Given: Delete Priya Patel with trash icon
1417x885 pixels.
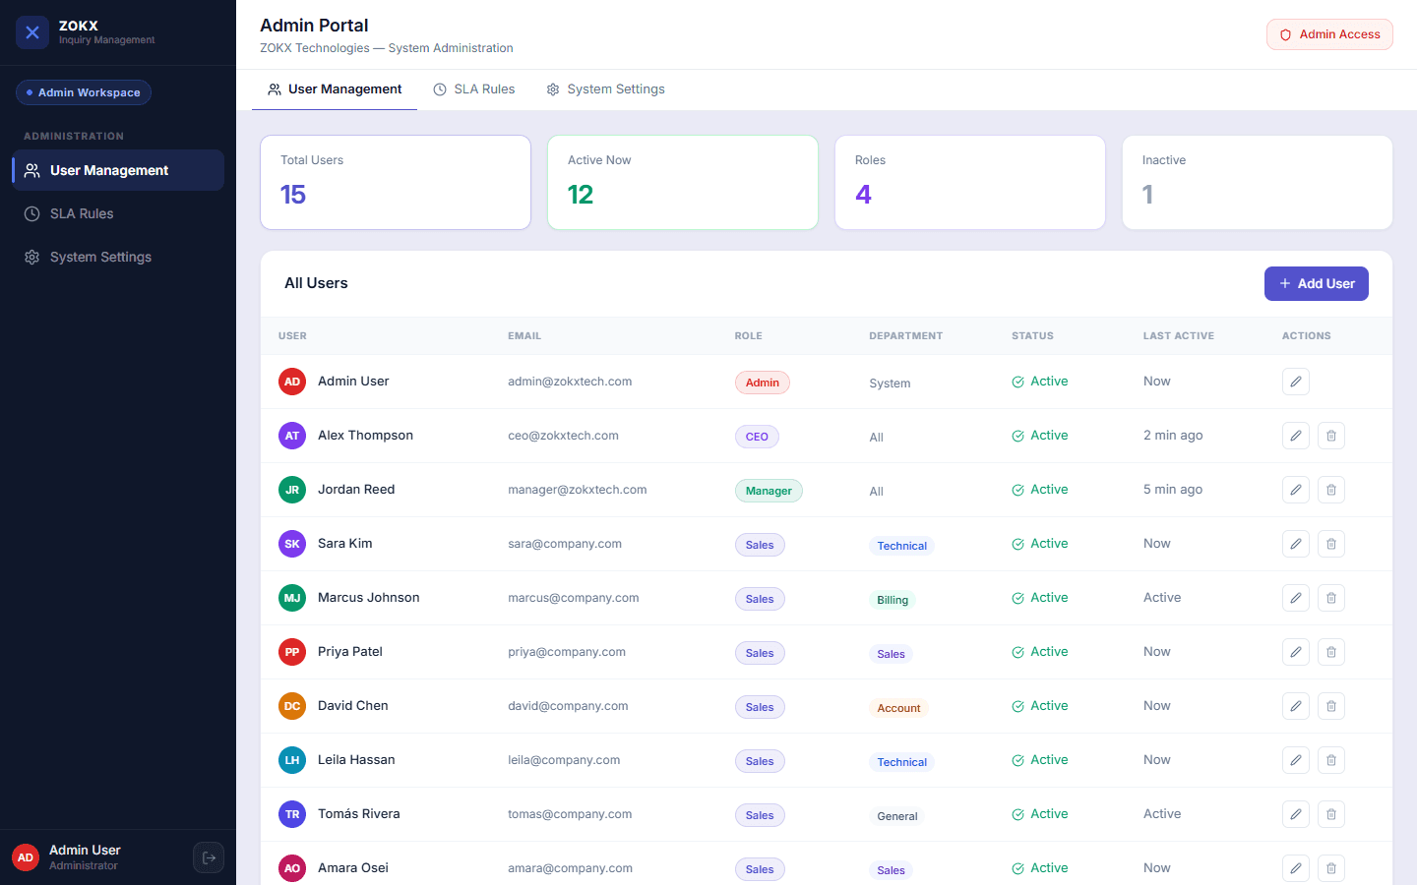Looking at the screenshot, I should (1331, 652).
